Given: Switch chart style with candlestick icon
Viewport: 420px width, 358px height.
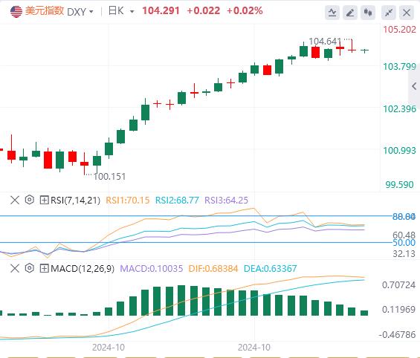Looking at the screenshot, I should pyautogui.click(x=368, y=13).
